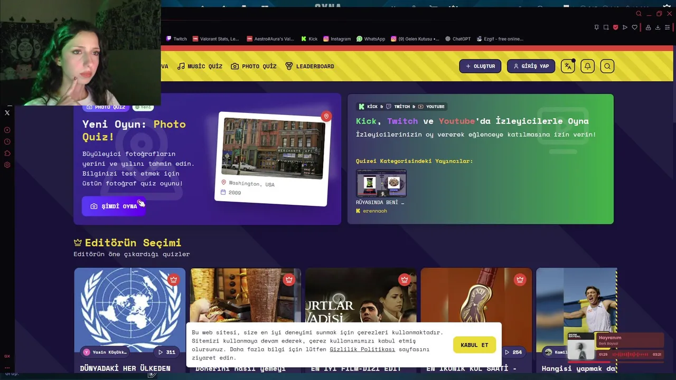
Task: Click the browser snapshot capture icon
Action: [606, 27]
